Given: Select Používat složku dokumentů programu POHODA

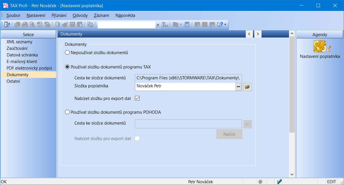Looking at the screenshot, I should tap(67, 112).
